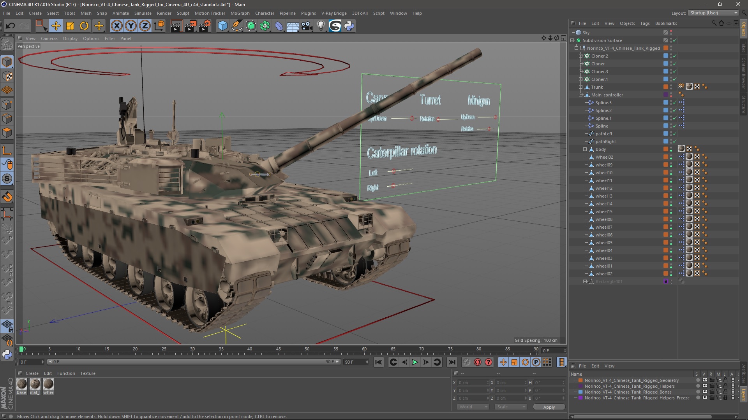The height and width of the screenshot is (420, 748).
Task: Open the World coordinate dropdown
Action: pyautogui.click(x=473, y=407)
